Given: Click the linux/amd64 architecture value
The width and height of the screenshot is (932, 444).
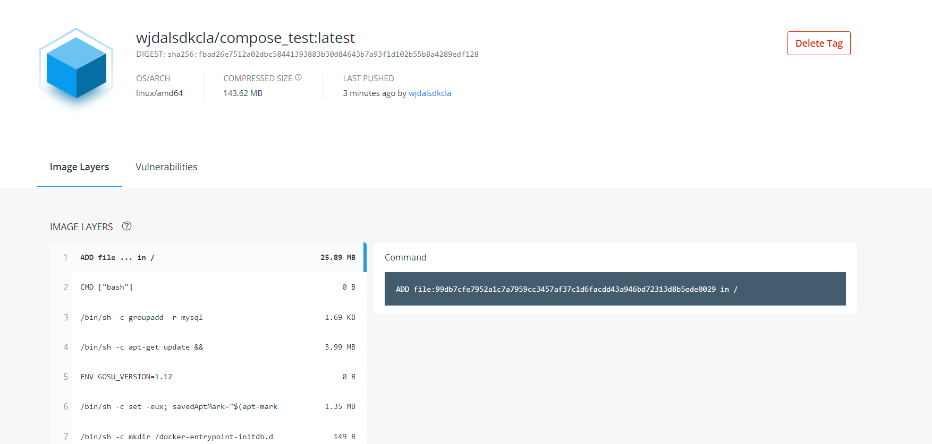Looking at the screenshot, I should click(x=159, y=93).
